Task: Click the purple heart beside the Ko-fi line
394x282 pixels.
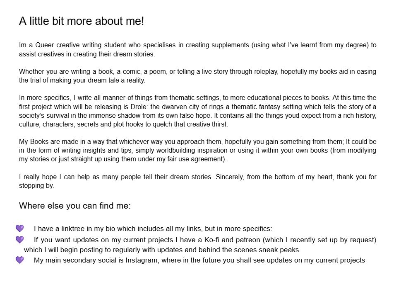Action: pyautogui.click(x=20, y=239)
